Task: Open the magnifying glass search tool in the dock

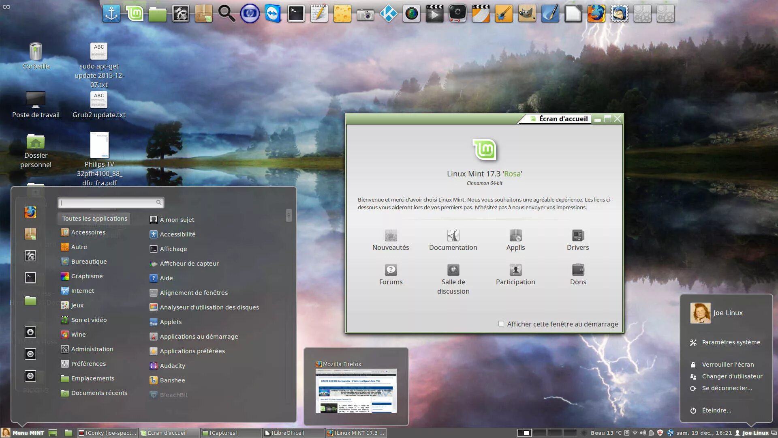Action: coord(227,14)
